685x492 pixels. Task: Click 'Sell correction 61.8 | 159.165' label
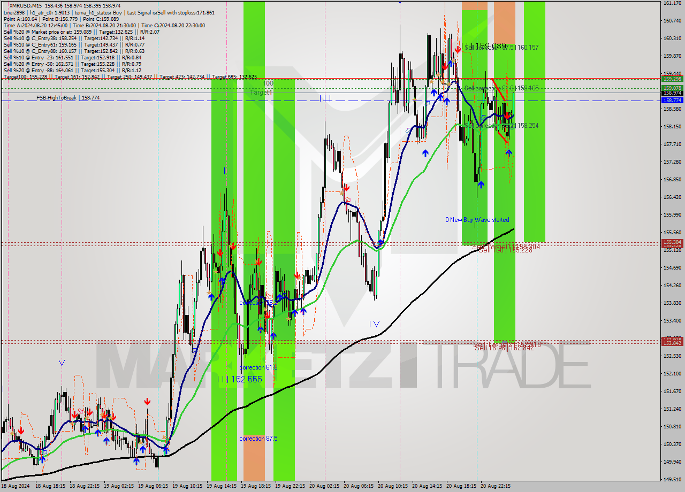[501, 88]
